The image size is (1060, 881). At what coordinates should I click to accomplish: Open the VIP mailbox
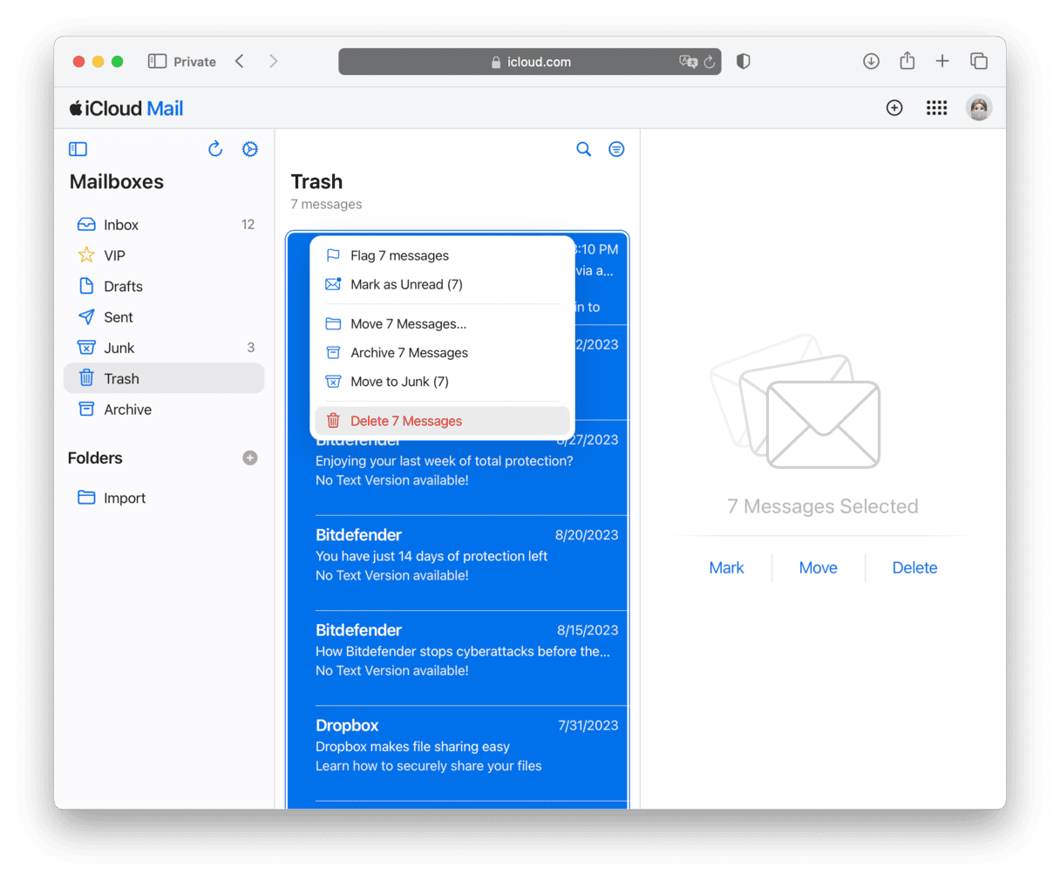pyautogui.click(x=164, y=255)
